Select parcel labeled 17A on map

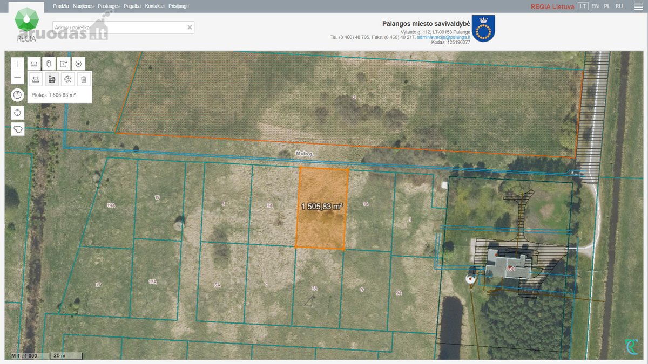pyautogui.click(x=152, y=281)
